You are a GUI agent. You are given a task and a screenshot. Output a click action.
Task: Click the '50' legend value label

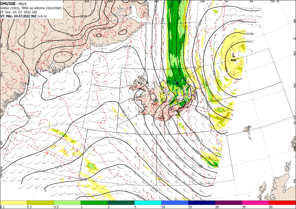(271, 207)
